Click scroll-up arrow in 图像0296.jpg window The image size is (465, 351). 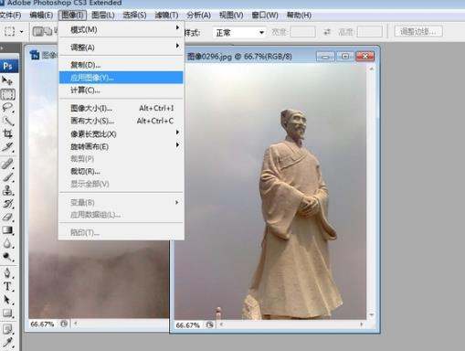[372, 69]
